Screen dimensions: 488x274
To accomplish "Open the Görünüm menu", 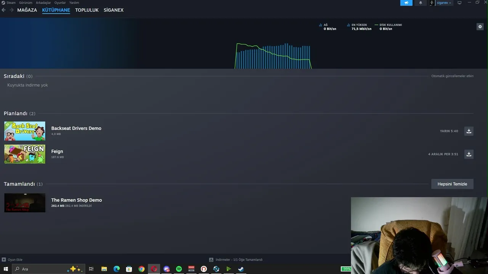I will 26,3.
